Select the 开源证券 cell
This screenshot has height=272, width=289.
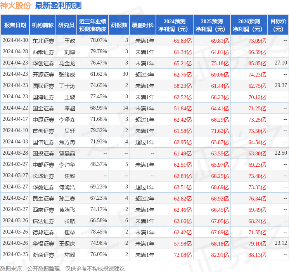pos(43,75)
